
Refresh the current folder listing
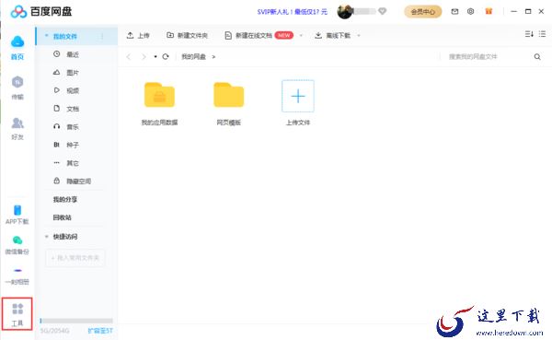[x=166, y=56]
